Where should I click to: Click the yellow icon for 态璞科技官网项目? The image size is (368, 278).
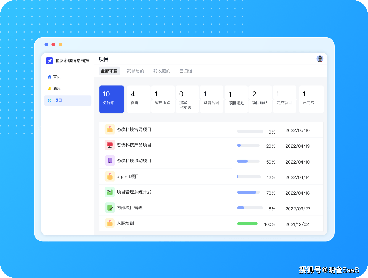pos(110,130)
